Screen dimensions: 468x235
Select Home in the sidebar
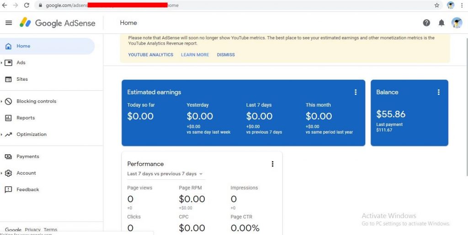pos(47,46)
